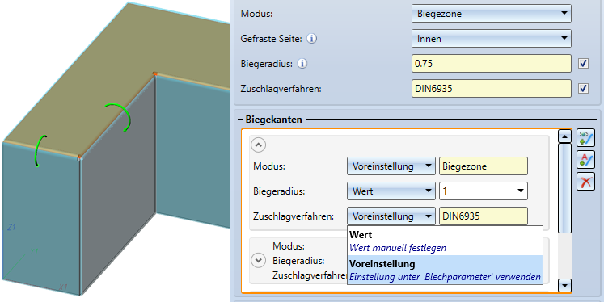The height and width of the screenshot is (302, 604).
Task: Click red X delete bend edge icon
Action: pyautogui.click(x=585, y=181)
